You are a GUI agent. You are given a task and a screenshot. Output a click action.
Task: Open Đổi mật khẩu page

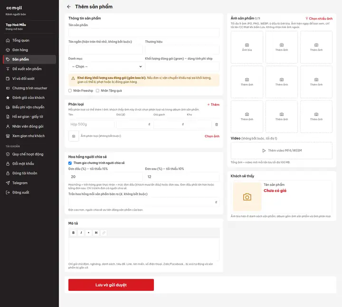29,163
